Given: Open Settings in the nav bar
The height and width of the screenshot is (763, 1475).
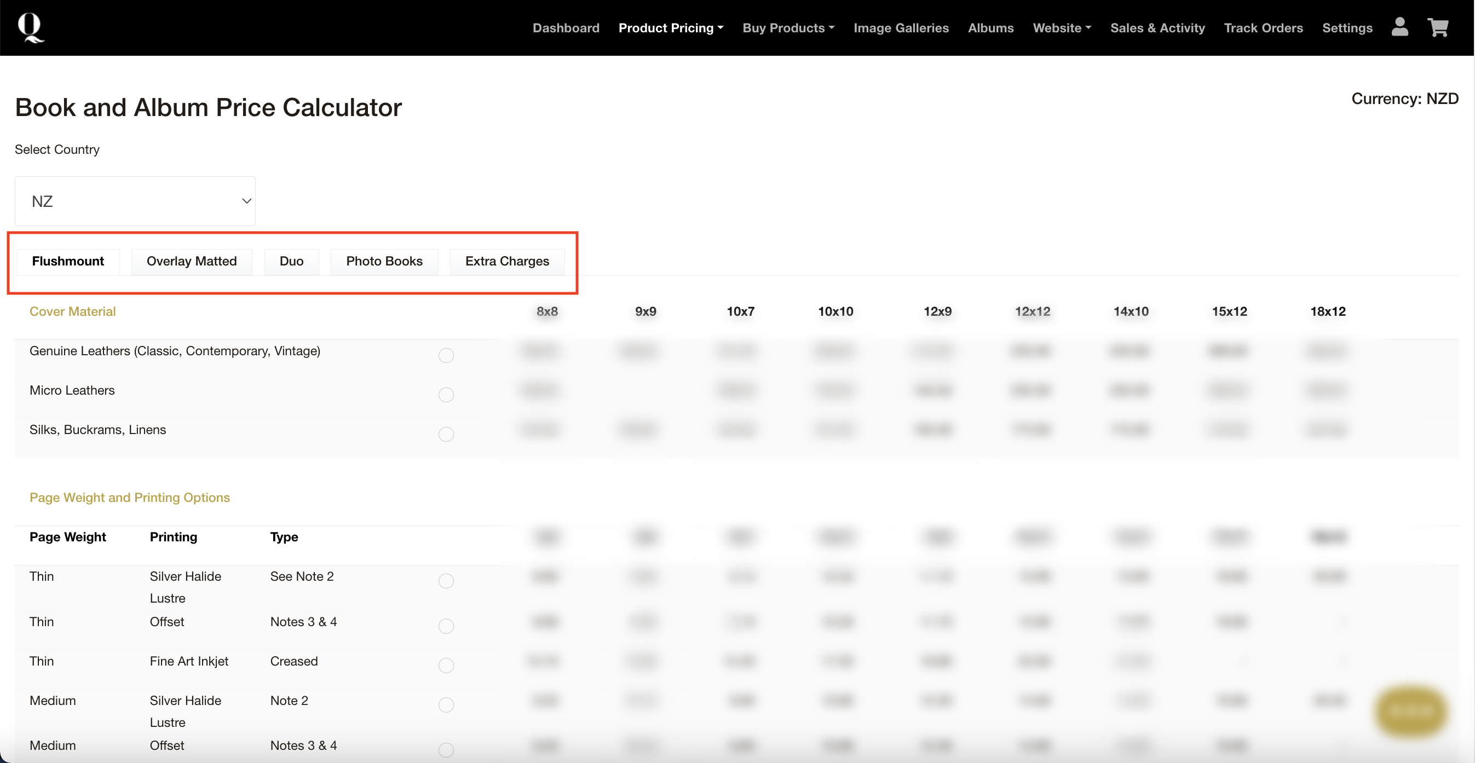Looking at the screenshot, I should point(1347,28).
